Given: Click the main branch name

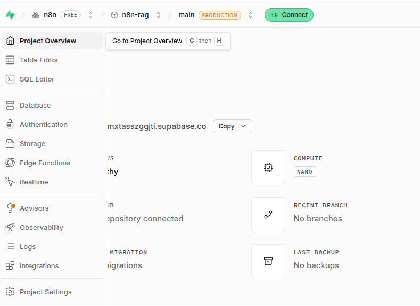Looking at the screenshot, I should pyautogui.click(x=186, y=15).
